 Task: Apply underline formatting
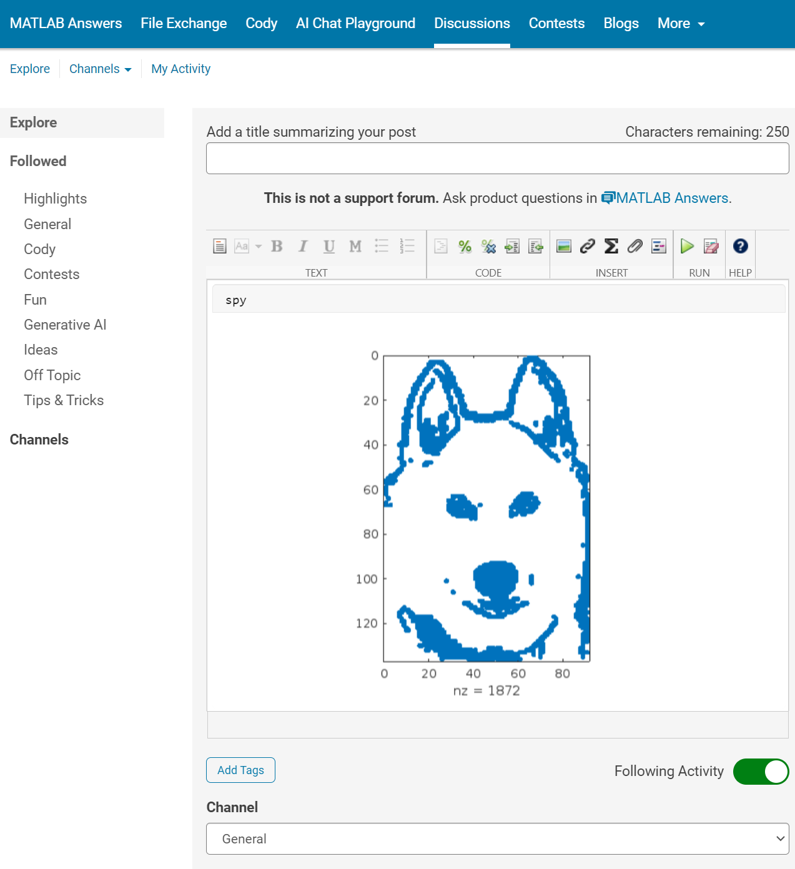(x=329, y=246)
